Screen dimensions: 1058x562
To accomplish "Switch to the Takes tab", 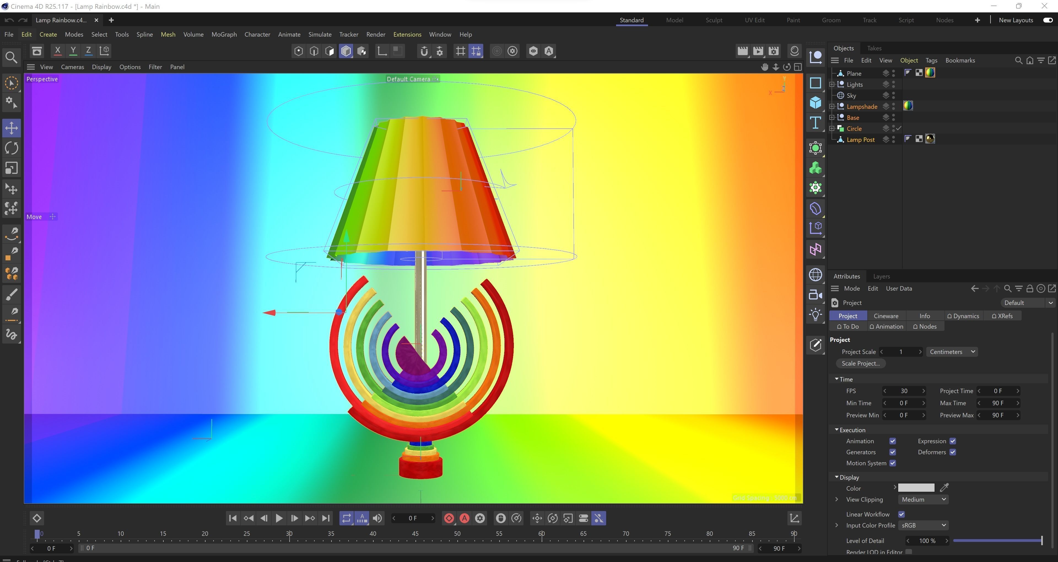I will pos(874,48).
